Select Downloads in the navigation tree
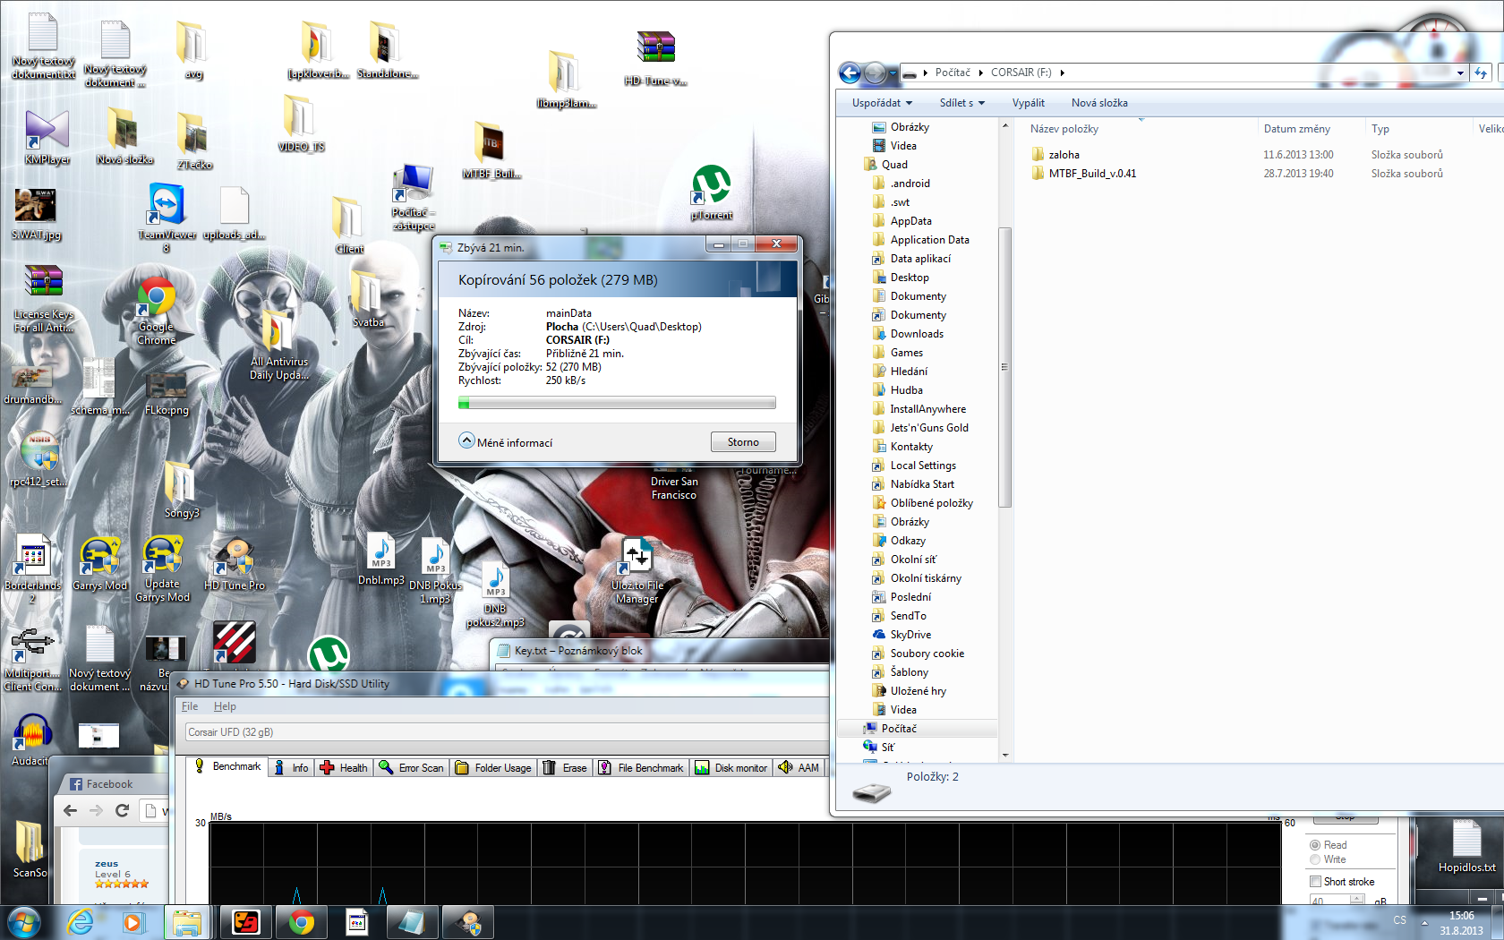Viewport: 1504px width, 940px height. 917,334
